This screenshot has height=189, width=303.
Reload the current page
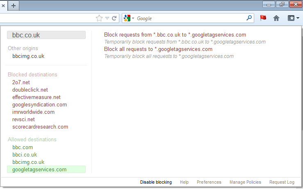pyautogui.click(x=114, y=18)
